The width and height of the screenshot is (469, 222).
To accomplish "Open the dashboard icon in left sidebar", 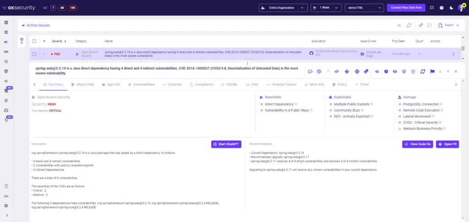I will point(6,23).
